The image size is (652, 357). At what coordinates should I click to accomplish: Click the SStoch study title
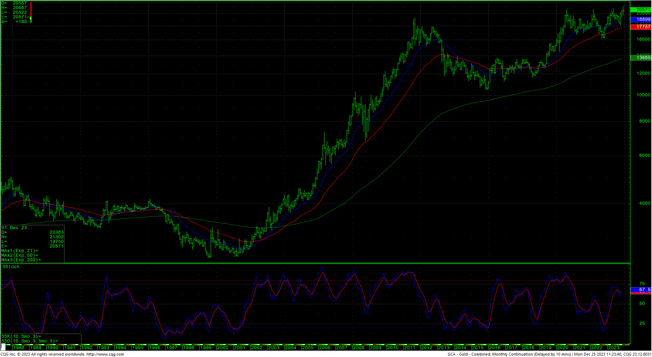tap(11, 267)
